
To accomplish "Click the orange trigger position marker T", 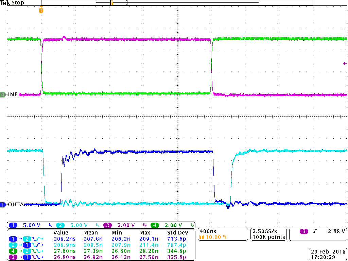I will click(41, 10).
